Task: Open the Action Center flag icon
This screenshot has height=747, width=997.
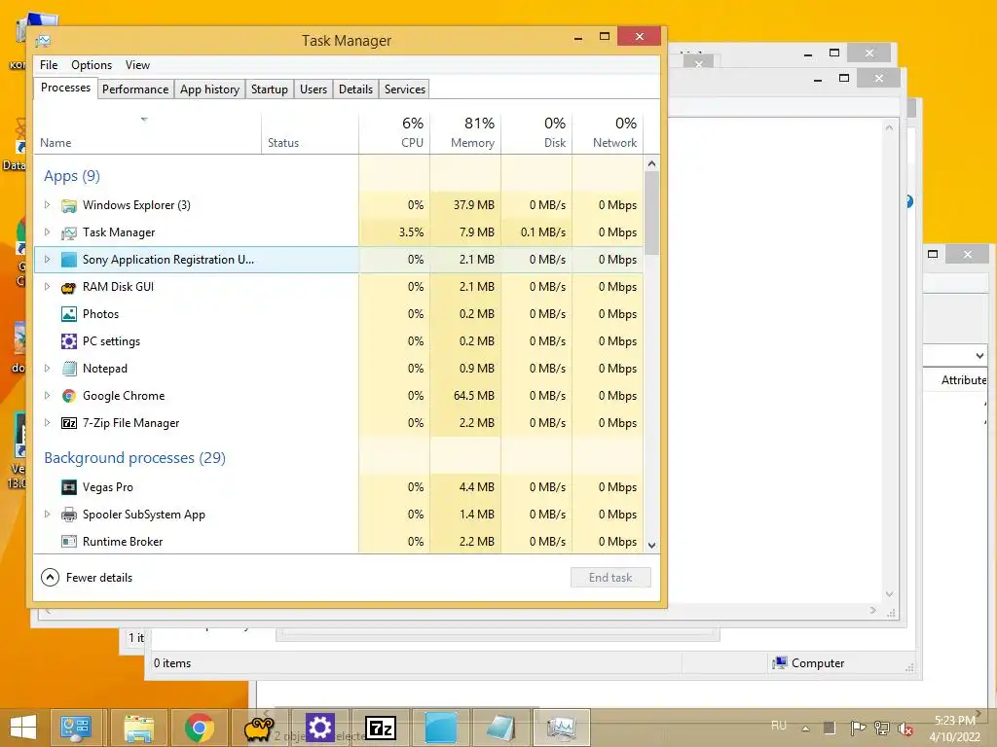Action: coord(858,728)
